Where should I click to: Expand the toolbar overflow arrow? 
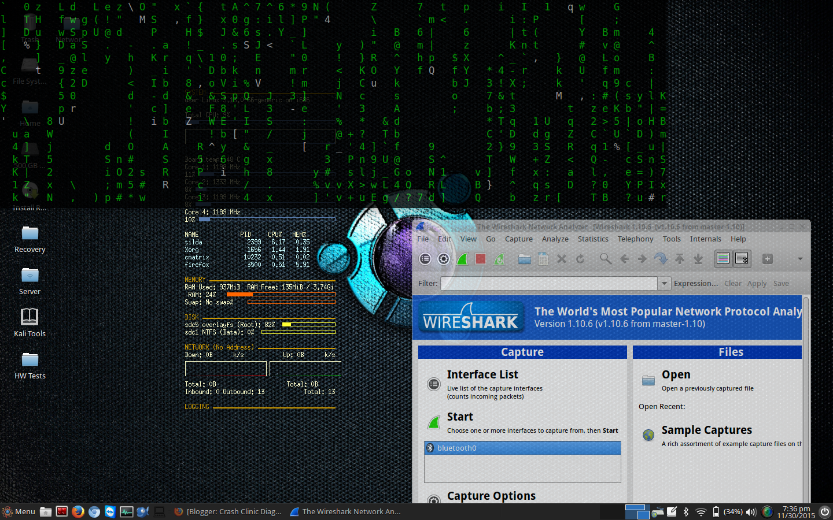(800, 259)
